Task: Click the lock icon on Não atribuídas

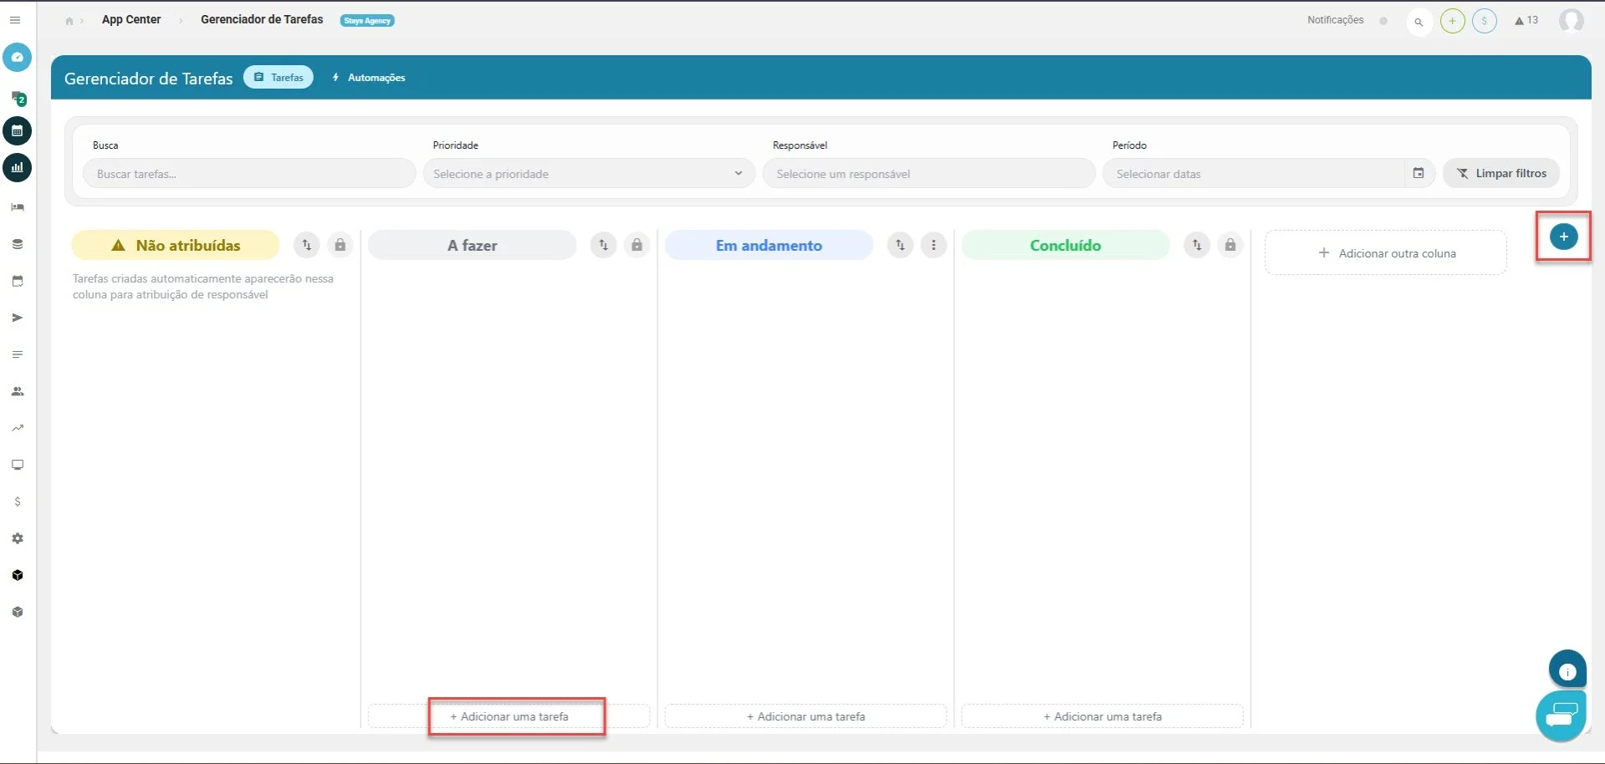Action: click(340, 245)
